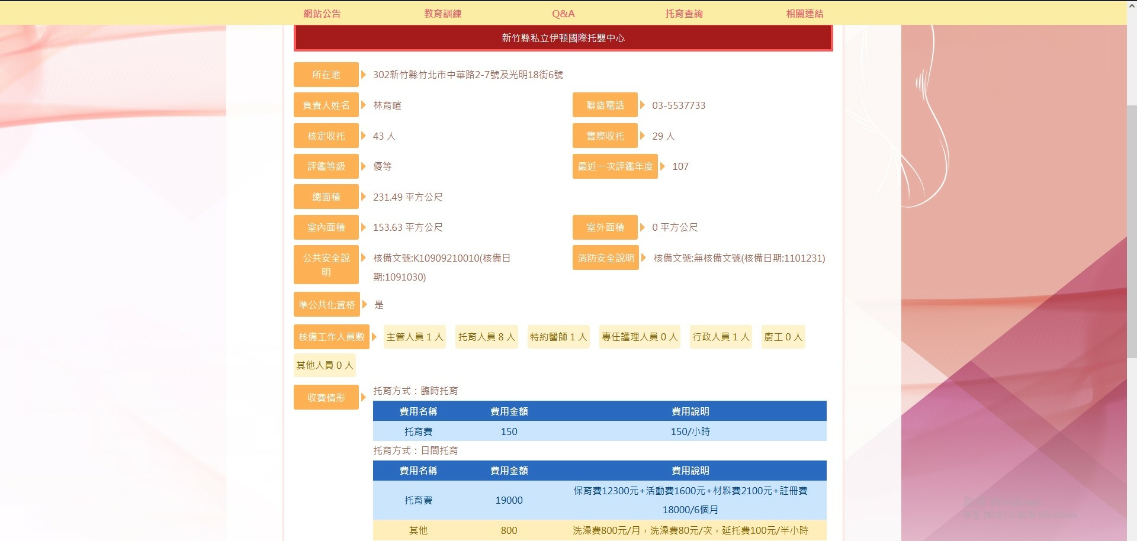Click the fee amount 19000 cell
Viewport: 1137px width, 541px height.
(x=509, y=500)
